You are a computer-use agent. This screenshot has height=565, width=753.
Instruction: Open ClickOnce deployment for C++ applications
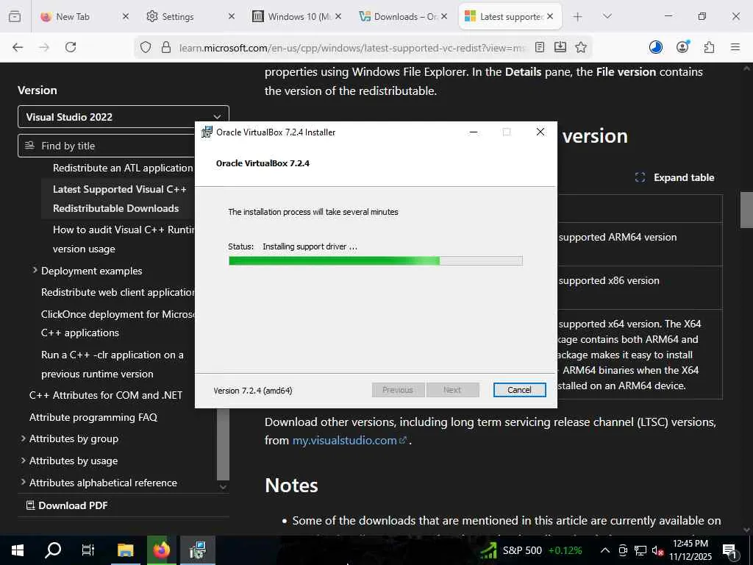pos(118,324)
